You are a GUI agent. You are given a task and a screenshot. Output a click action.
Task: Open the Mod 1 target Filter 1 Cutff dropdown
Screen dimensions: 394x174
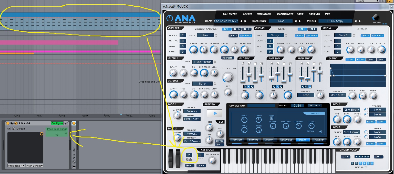pyautogui.click(x=192, y=119)
